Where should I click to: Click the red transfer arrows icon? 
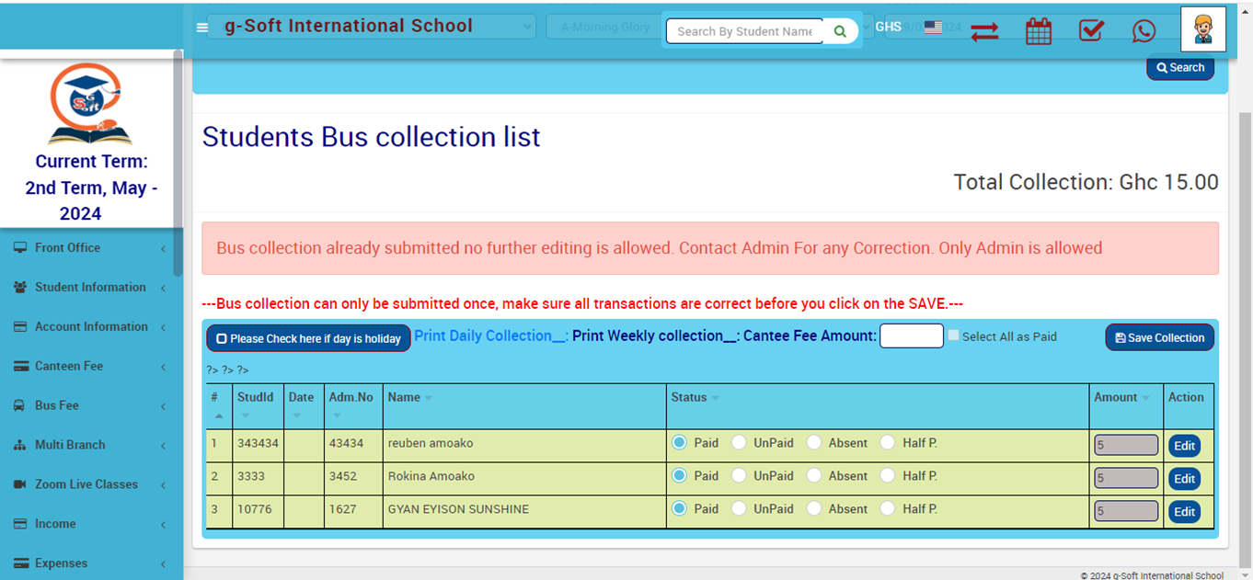pyautogui.click(x=984, y=30)
